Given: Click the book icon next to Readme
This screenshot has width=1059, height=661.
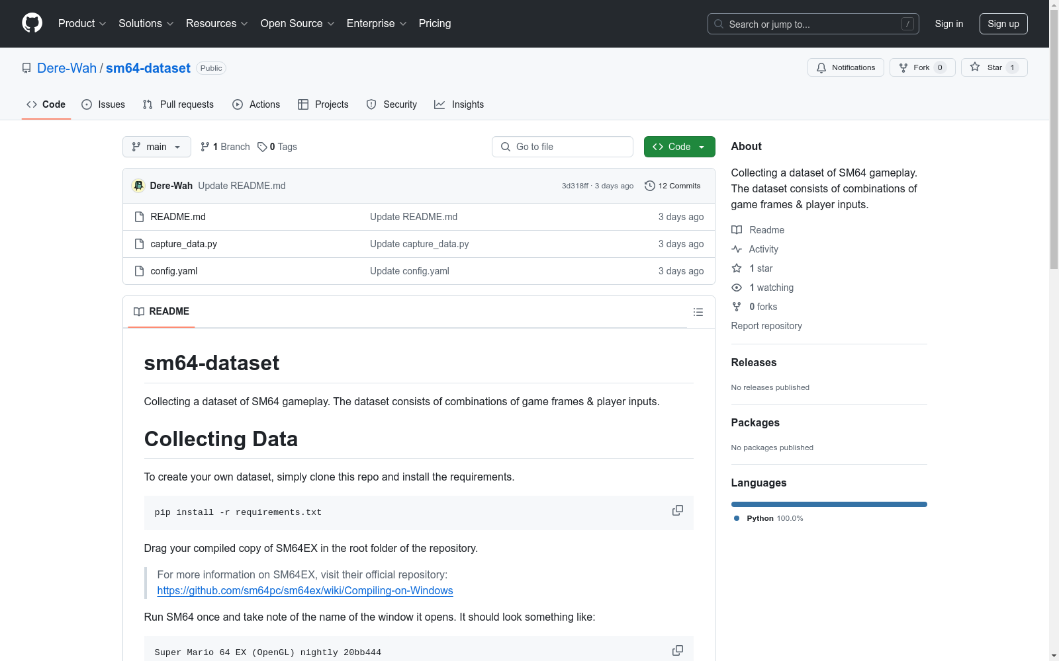Looking at the screenshot, I should coord(737,230).
